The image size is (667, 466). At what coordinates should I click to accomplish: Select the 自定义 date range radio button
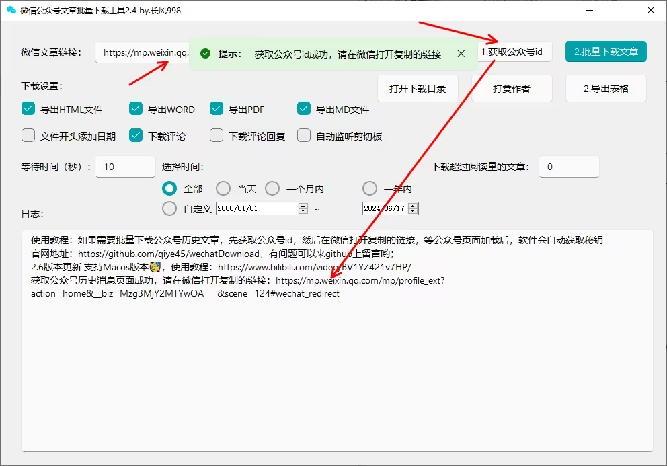169,209
